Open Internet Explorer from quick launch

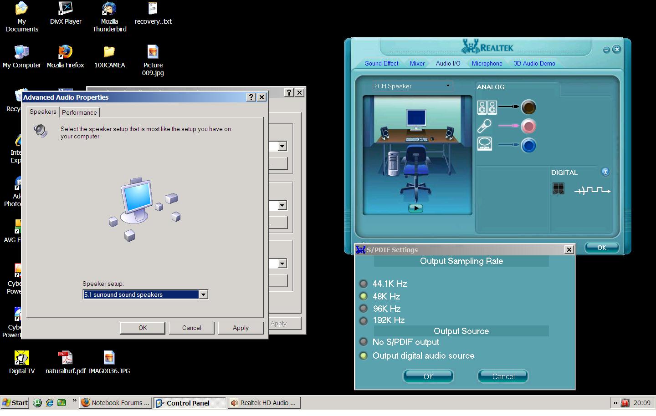49,403
